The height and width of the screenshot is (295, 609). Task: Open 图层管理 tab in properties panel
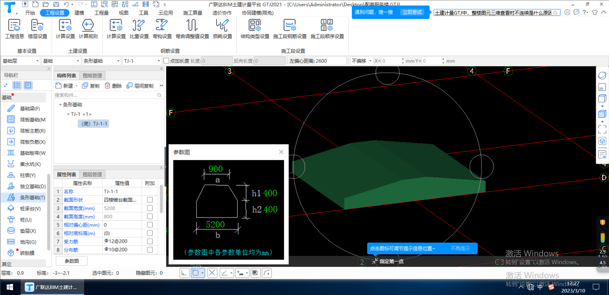92,174
